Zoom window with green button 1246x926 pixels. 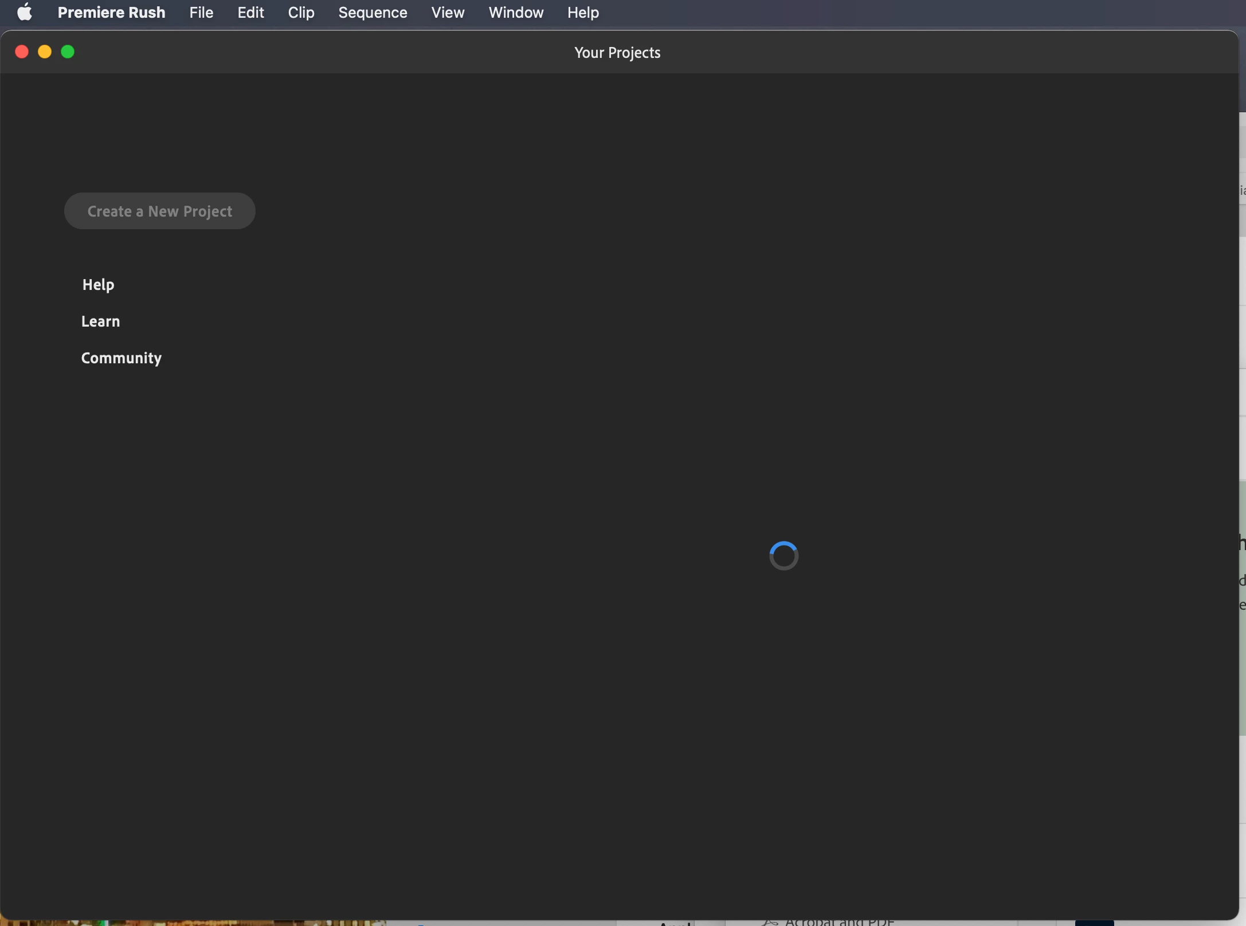(68, 52)
